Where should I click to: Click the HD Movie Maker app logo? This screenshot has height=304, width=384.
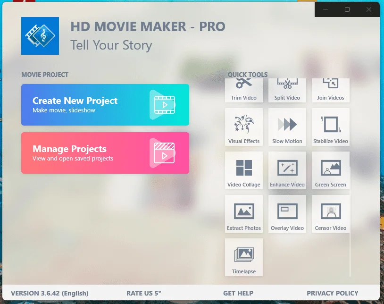click(x=40, y=36)
